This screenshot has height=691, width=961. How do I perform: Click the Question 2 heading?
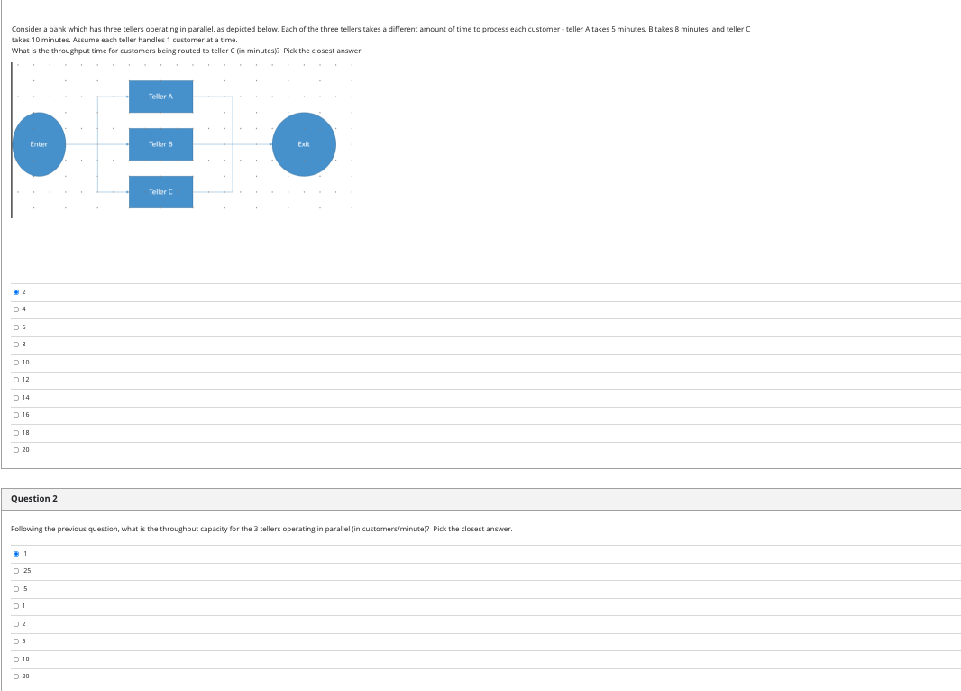(34, 499)
